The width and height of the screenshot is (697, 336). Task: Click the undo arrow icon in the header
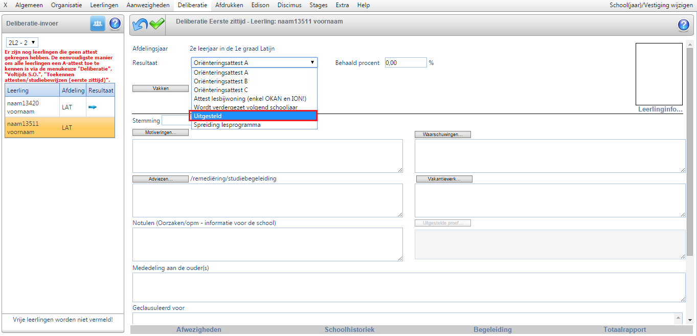140,24
